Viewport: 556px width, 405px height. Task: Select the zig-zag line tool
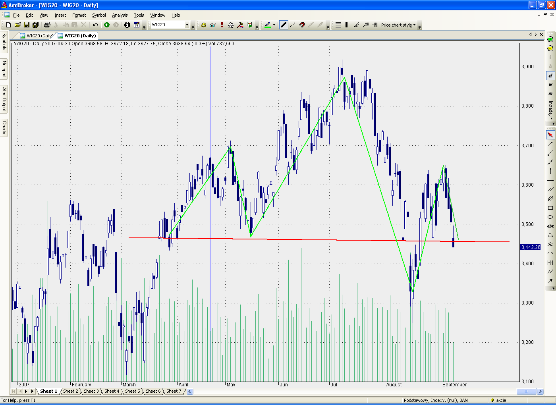(550, 272)
